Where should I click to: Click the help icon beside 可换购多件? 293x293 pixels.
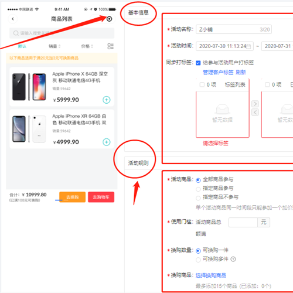tap(233, 259)
